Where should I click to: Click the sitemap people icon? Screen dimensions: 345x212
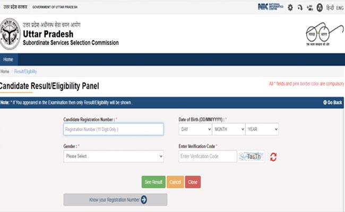pos(309,8)
